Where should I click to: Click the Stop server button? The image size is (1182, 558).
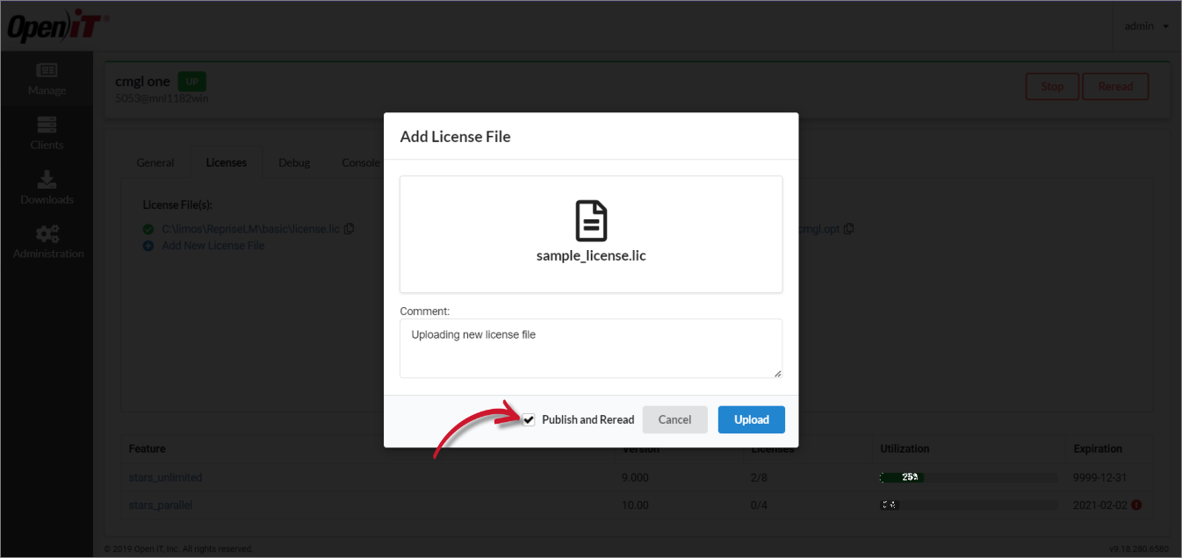(x=1052, y=87)
